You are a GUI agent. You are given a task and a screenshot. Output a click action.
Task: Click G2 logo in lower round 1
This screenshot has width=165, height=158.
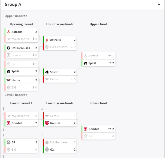click(x=8, y=142)
